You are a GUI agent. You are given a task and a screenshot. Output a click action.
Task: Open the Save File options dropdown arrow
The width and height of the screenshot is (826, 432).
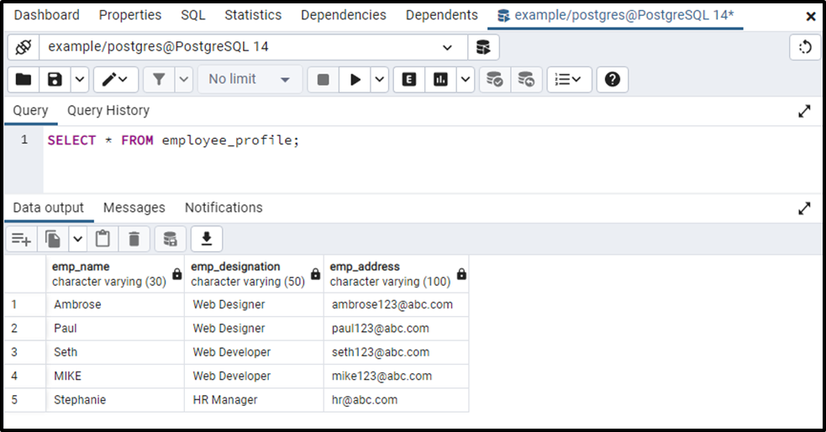pos(80,80)
